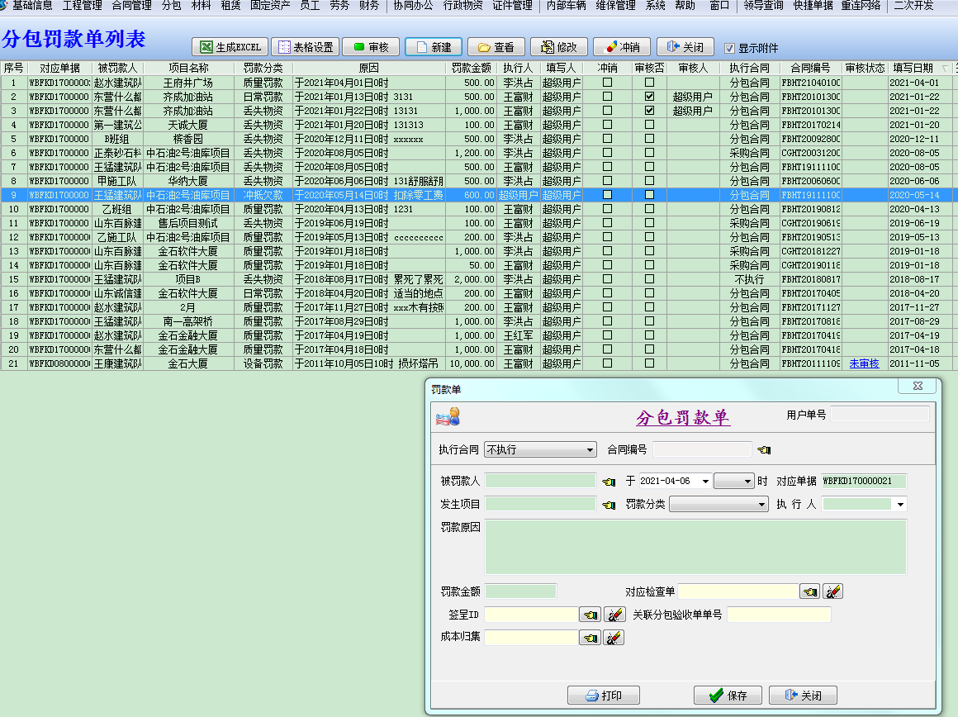958x717 pixels.
Task: Click the 未审核 link in row 21
Action: [864, 363]
